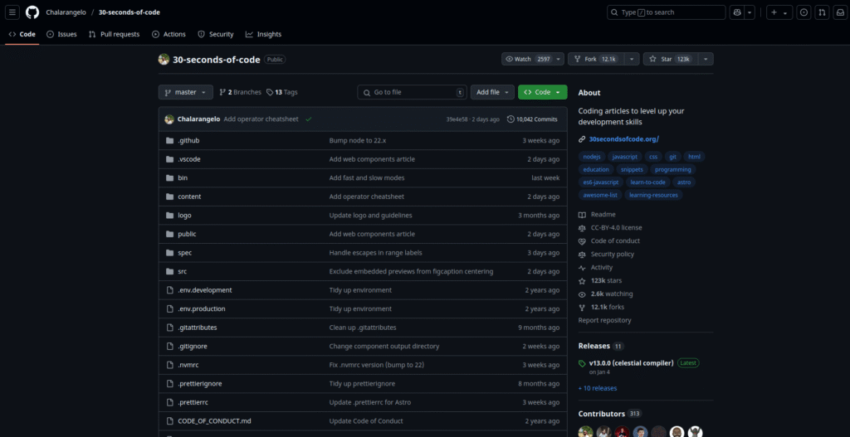Expand the Copilot dropdown arrow in header
The image size is (850, 437).
[750, 12]
